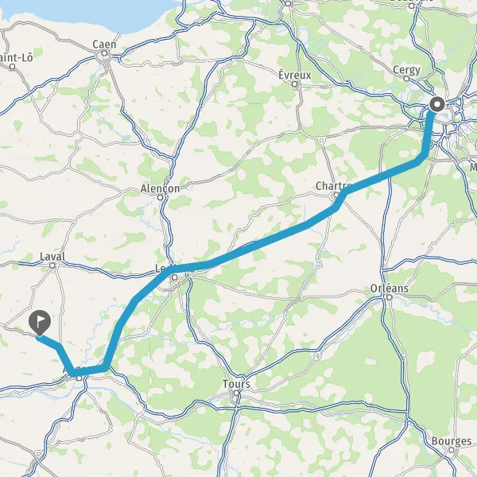Click the Le Mans city marker

[175, 277]
